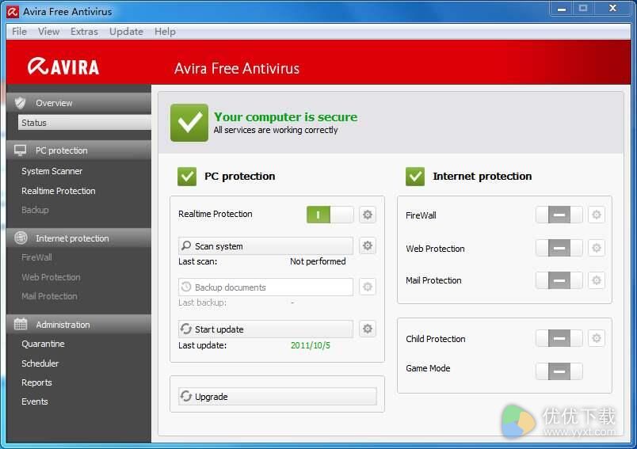Image resolution: width=637 pixels, height=449 pixels.
Task: Click the Upgrade button
Action: (x=277, y=396)
